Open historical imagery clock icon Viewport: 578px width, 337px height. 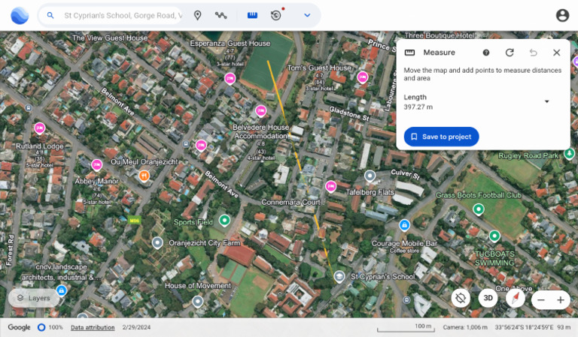[x=275, y=16]
